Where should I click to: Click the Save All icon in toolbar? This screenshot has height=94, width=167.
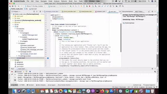point(13,6)
